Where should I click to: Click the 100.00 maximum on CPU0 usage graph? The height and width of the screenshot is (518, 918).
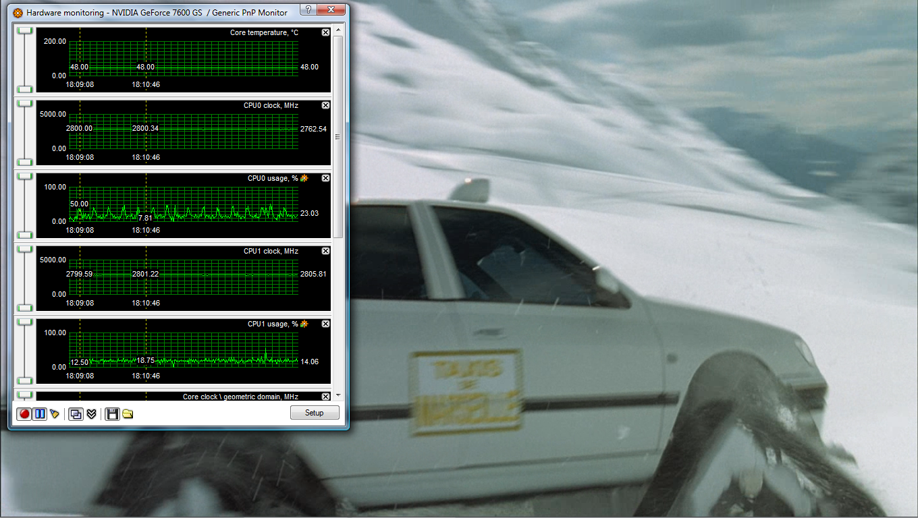click(x=55, y=187)
